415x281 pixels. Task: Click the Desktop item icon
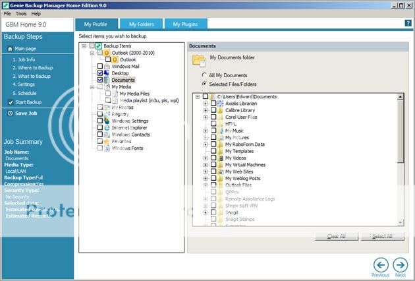pos(107,73)
